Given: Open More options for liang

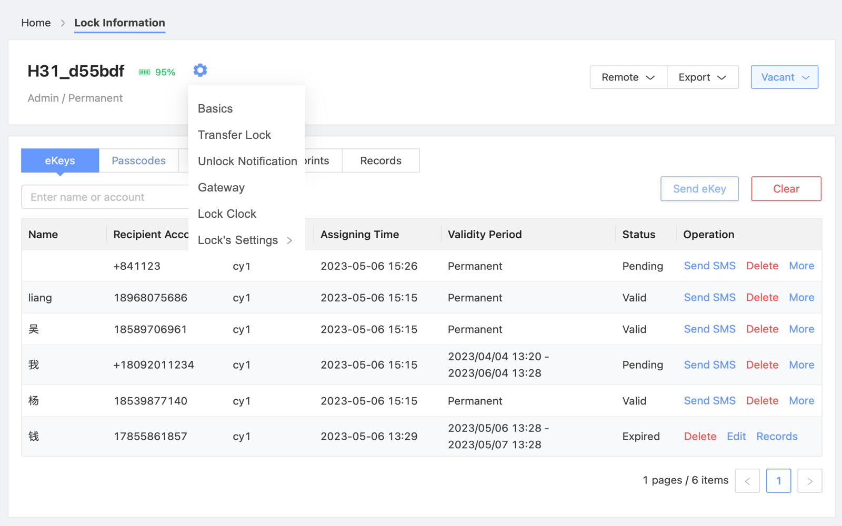Looking at the screenshot, I should [801, 298].
